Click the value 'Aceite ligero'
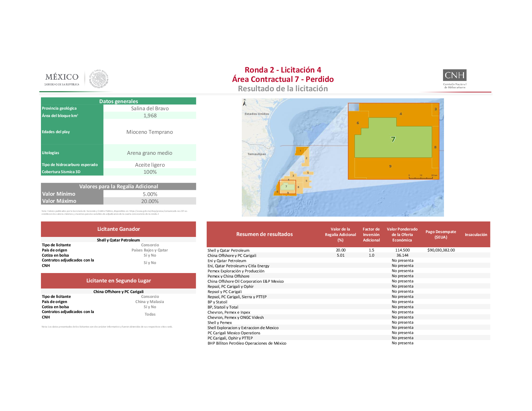Viewport: 532px width, 411px height. (150, 165)
